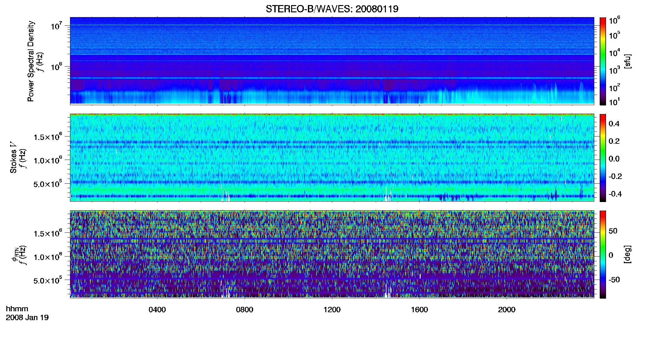Click the 2000 time tick label
The width and height of the screenshot is (664, 342).
[x=507, y=310]
